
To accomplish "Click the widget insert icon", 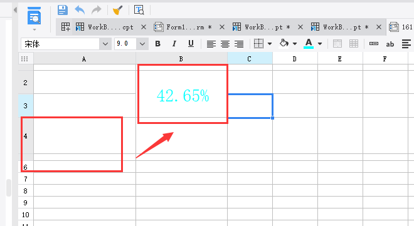I will click(x=374, y=44).
